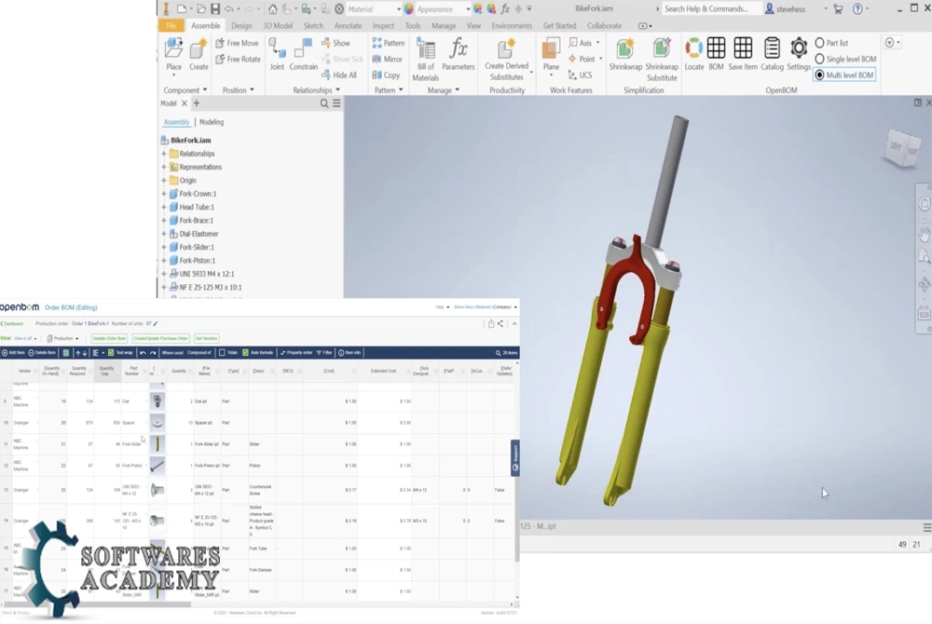
Task: Click Add Item in OpenBOM toolbar
Action: 13,353
